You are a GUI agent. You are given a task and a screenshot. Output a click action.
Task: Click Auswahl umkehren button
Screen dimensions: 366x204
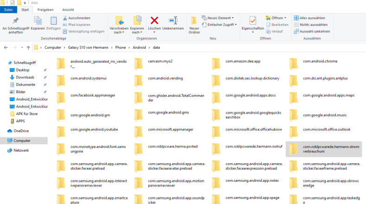[x=311, y=31]
